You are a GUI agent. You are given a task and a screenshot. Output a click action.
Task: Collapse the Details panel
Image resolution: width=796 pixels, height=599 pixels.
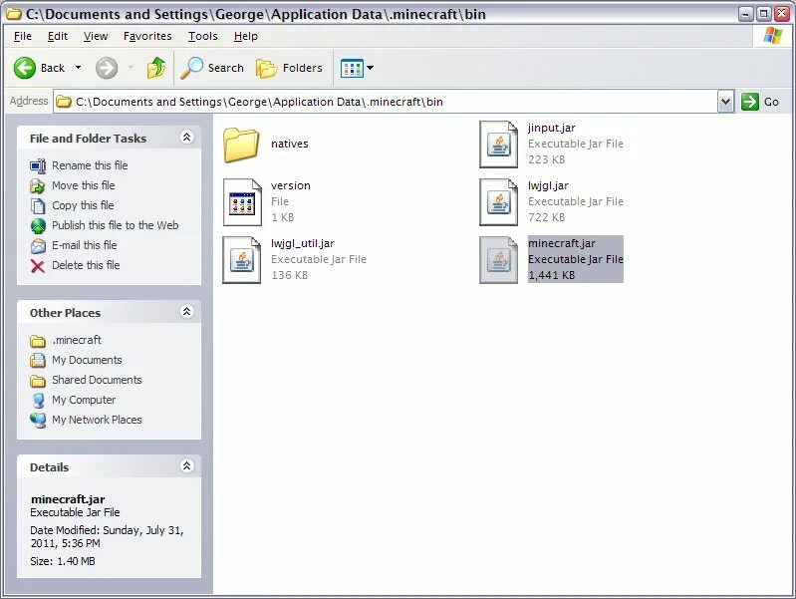[187, 465]
